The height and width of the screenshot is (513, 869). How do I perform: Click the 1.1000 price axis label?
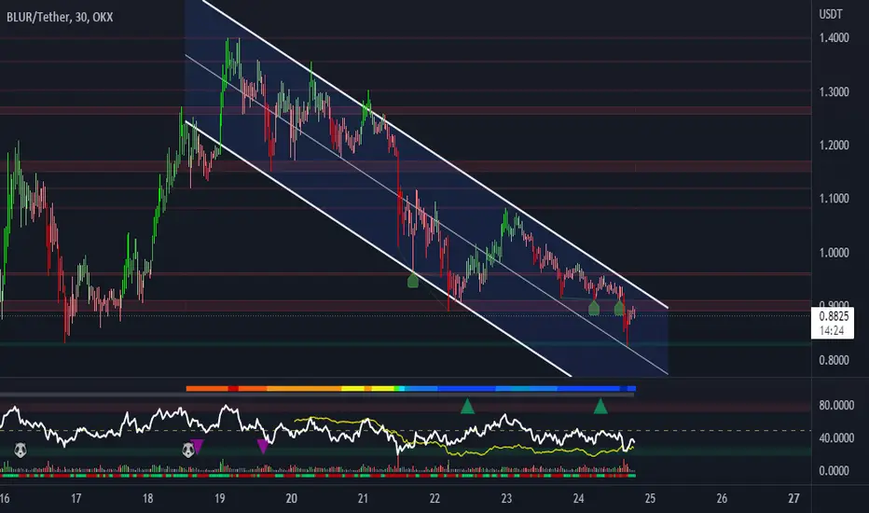tap(834, 198)
